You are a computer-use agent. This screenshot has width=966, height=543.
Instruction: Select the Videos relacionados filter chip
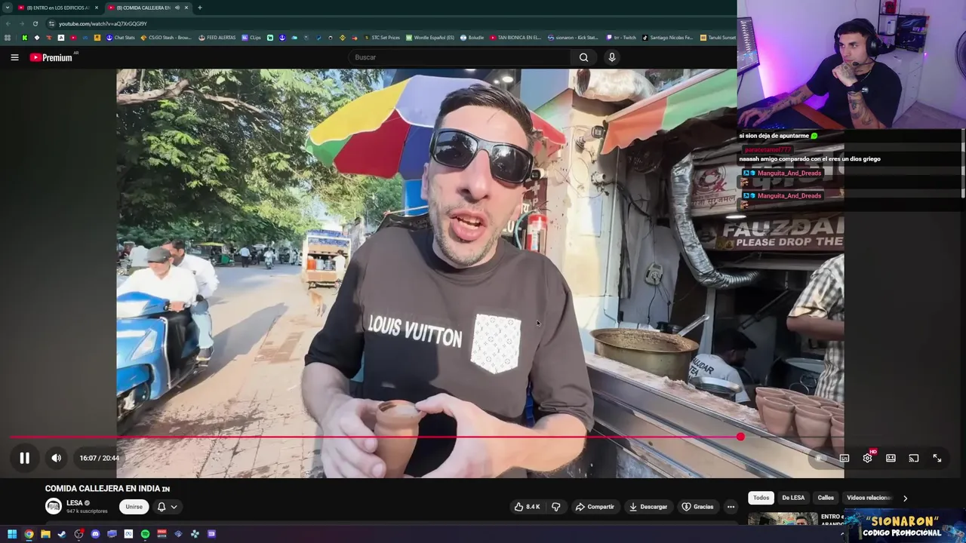[868, 498]
